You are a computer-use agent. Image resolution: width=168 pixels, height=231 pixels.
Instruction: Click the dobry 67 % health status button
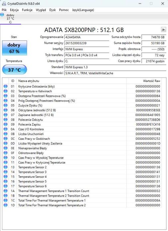click(15, 48)
